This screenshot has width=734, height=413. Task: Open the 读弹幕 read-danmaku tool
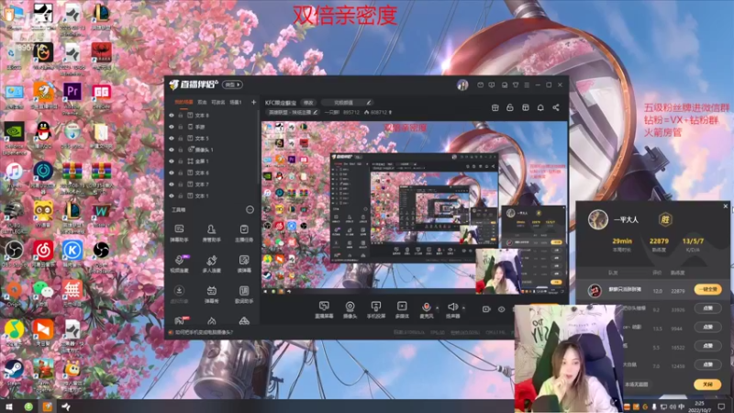pyautogui.click(x=244, y=263)
